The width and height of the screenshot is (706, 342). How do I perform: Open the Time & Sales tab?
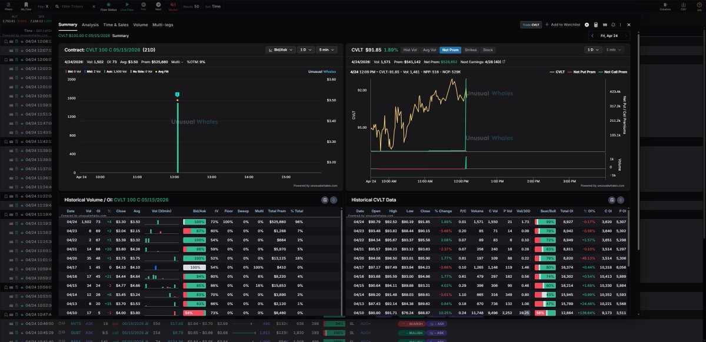point(116,25)
